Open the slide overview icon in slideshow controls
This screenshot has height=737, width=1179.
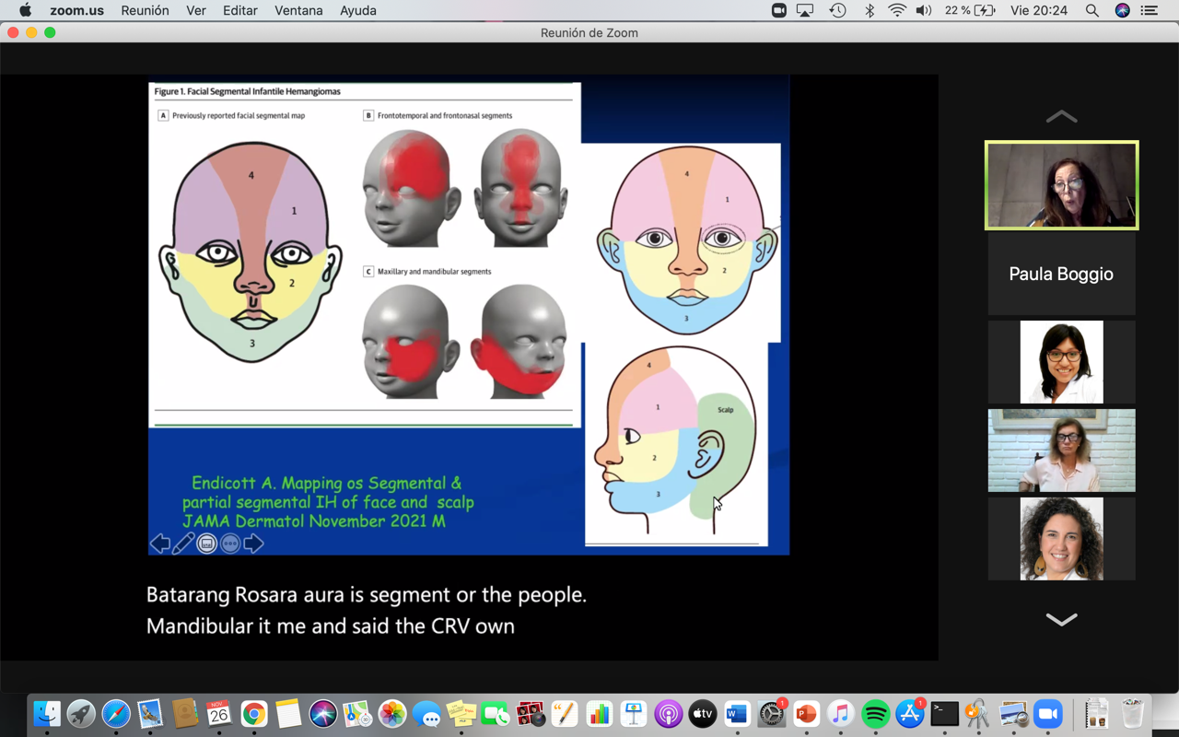(207, 544)
